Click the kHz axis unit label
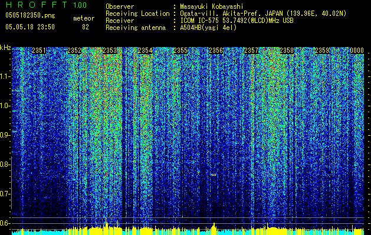The width and height of the screenshot is (371, 235). coord(5,48)
